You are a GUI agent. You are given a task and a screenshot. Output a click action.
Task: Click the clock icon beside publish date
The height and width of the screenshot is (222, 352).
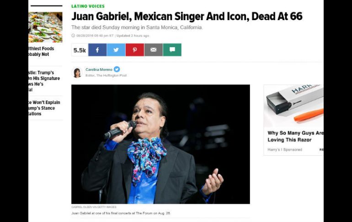tap(73, 36)
